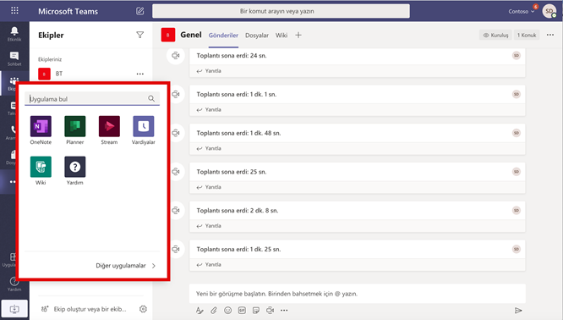Click the new chat compose icon

coord(140,11)
